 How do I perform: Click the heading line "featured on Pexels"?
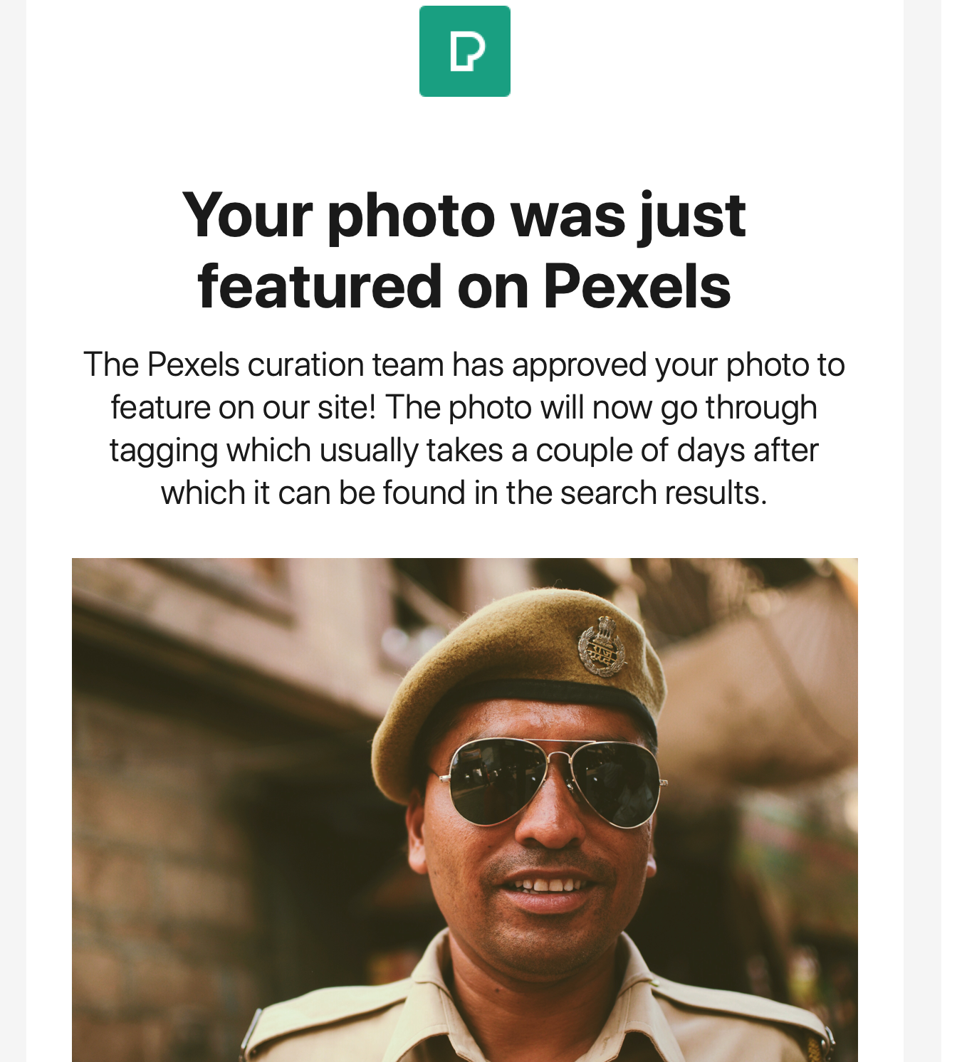[x=464, y=286]
